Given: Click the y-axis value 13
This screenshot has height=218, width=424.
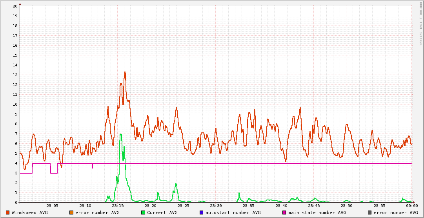Looking at the screenshot, I should (x=15, y=75).
